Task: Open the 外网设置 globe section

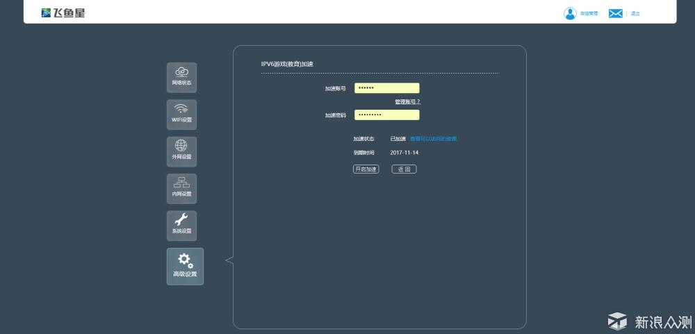Action: (181, 151)
